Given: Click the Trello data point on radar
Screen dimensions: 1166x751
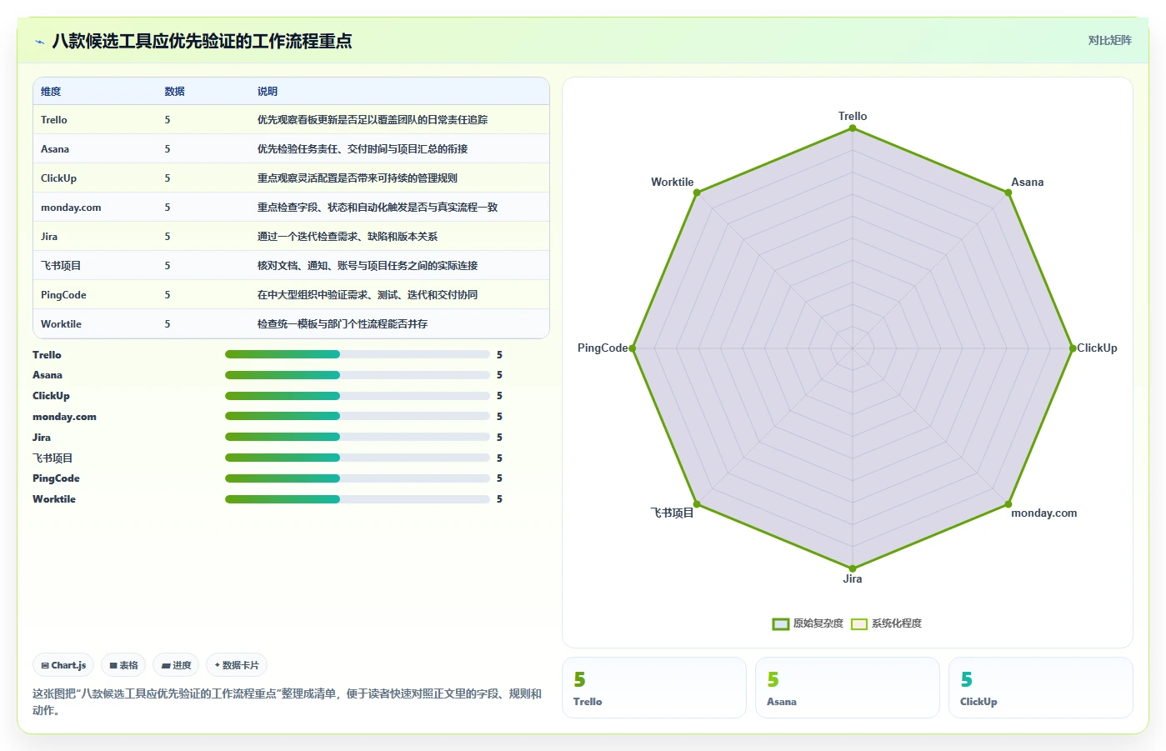Looking at the screenshot, I should tap(853, 128).
